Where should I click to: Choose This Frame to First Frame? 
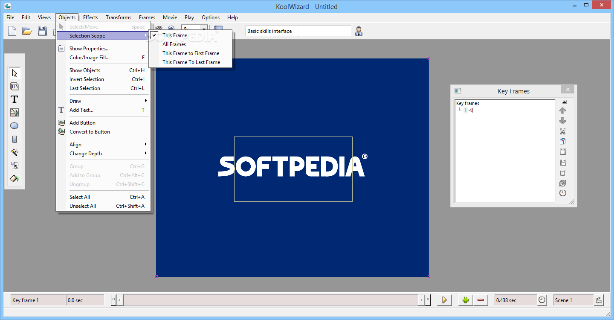pos(190,53)
